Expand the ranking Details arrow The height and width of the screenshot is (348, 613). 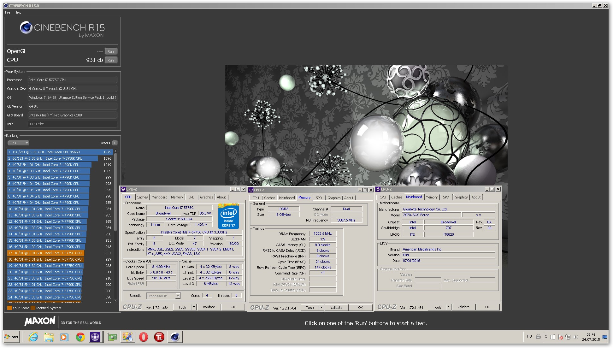(115, 143)
